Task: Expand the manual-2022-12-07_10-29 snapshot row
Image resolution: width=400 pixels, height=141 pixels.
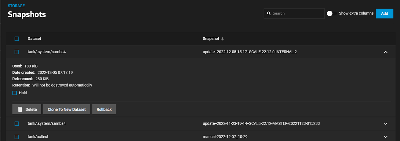Action: pos(385,137)
